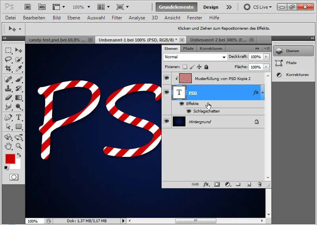Reset default foreground and background colors

click(6, 168)
